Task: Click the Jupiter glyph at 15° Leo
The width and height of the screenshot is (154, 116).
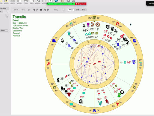Action: point(115,31)
